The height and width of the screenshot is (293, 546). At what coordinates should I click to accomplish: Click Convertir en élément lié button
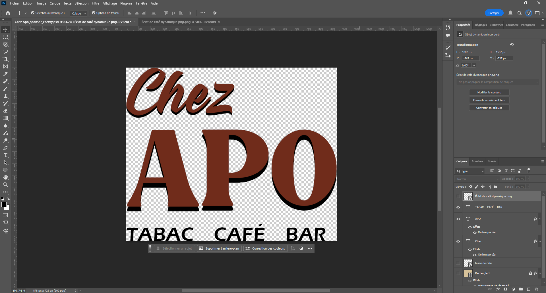tap(489, 100)
